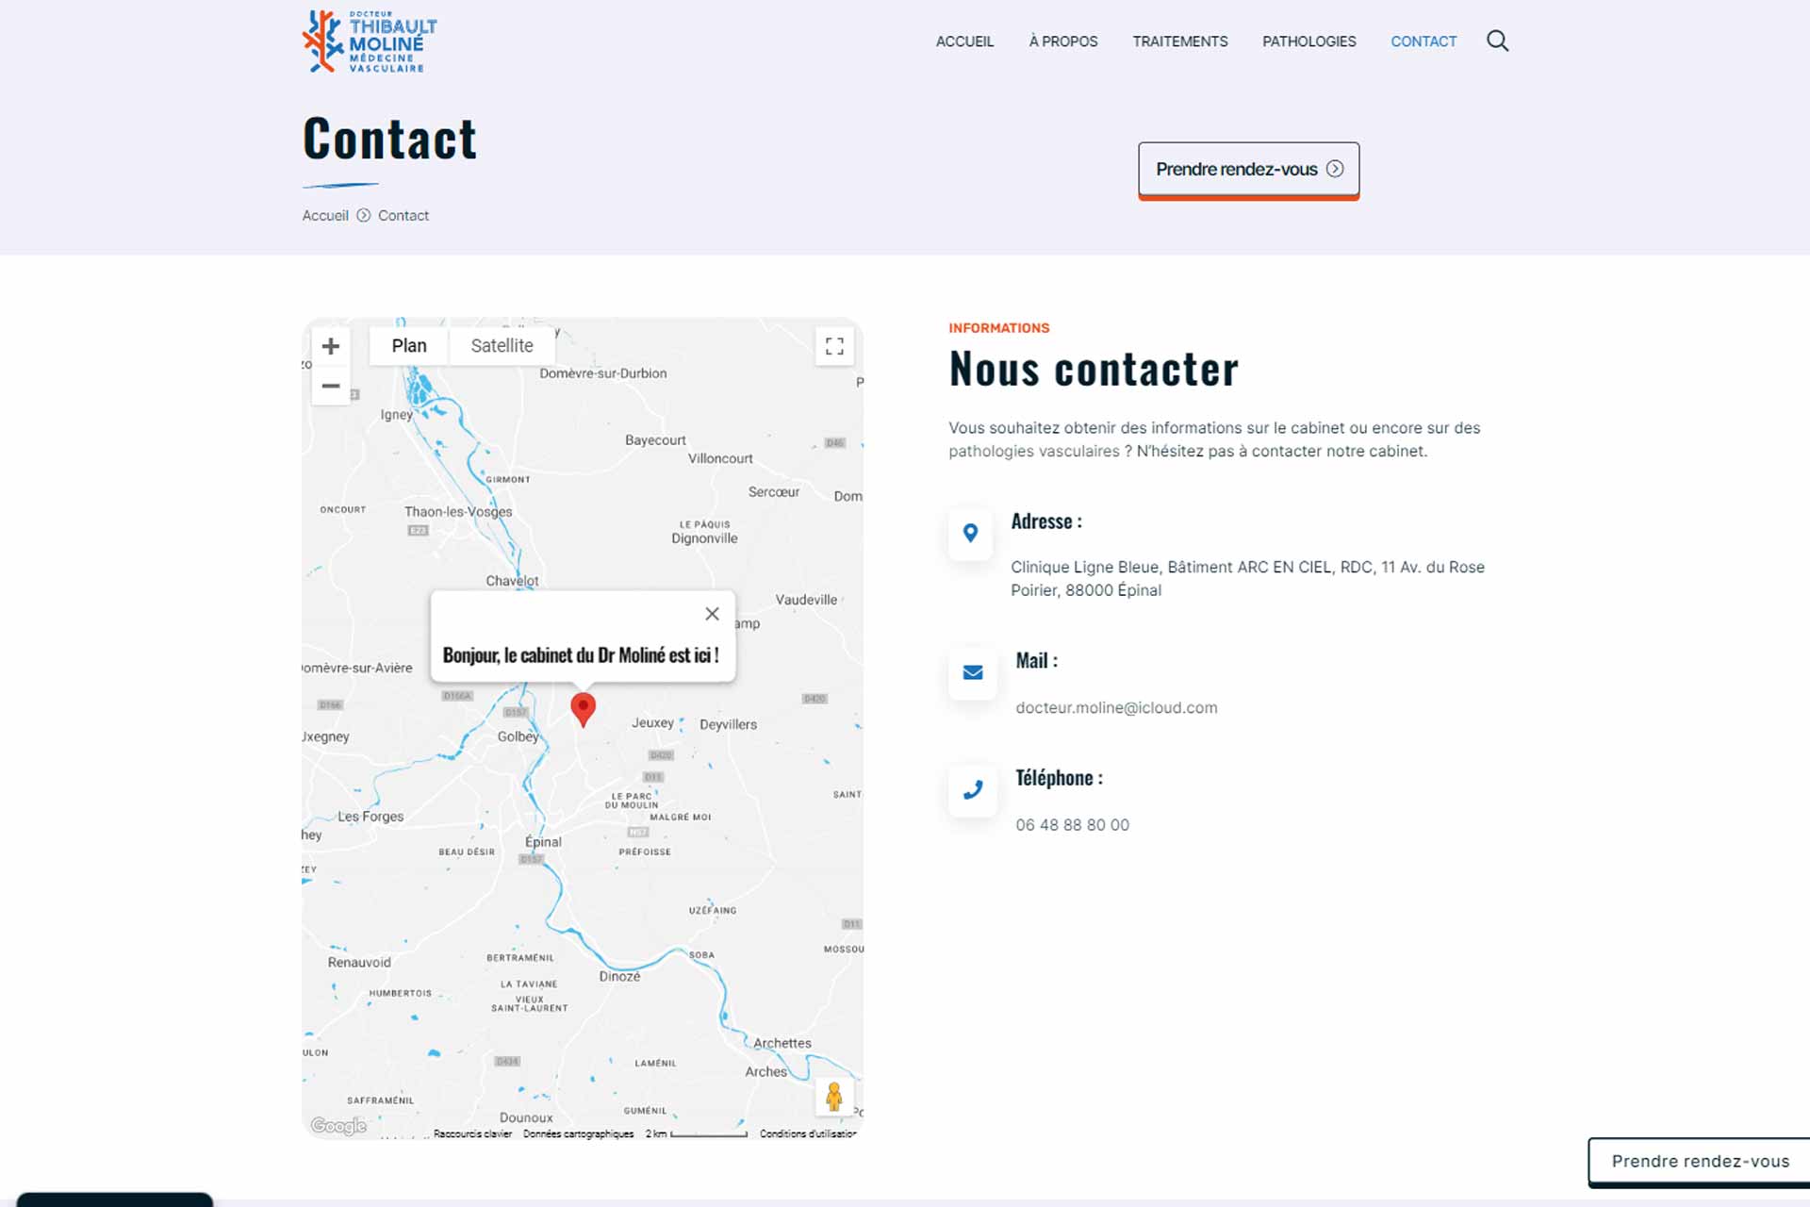Open the Pathologies menu
The height and width of the screenshot is (1207, 1810).
click(x=1308, y=41)
